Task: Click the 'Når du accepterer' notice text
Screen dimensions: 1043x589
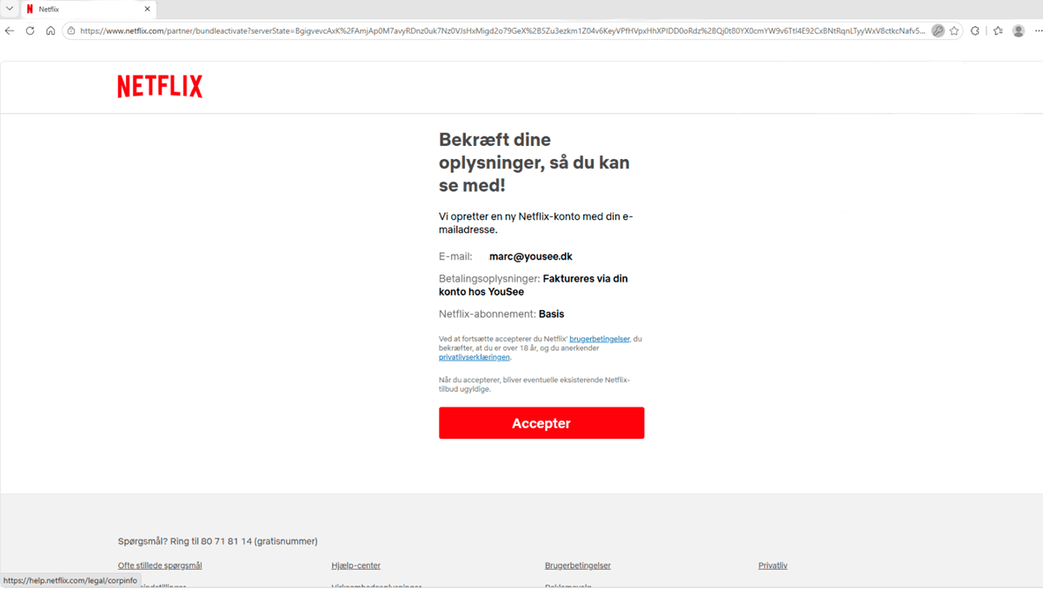Action: [x=534, y=384]
